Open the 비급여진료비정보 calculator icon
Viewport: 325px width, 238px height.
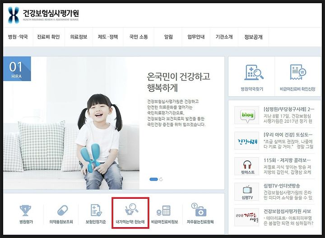pyautogui.click(x=164, y=210)
